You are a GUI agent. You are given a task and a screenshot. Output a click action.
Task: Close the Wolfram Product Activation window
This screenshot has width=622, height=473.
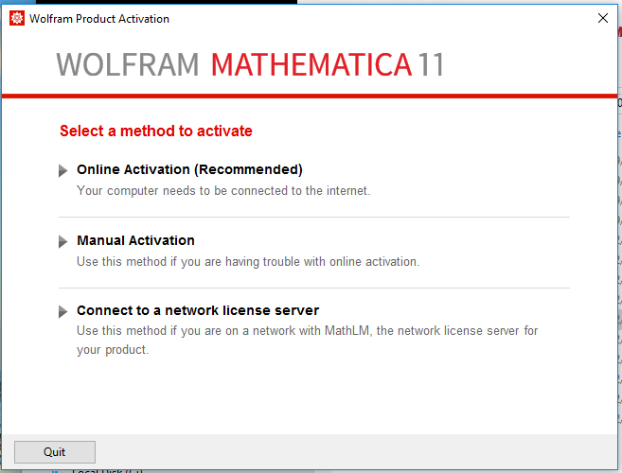602,18
